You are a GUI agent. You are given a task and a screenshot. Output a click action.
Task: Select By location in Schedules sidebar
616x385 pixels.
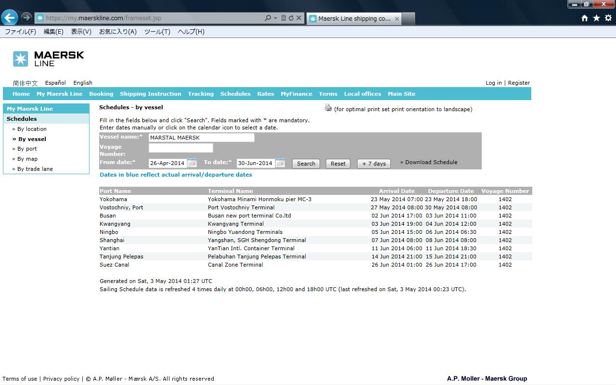(32, 129)
